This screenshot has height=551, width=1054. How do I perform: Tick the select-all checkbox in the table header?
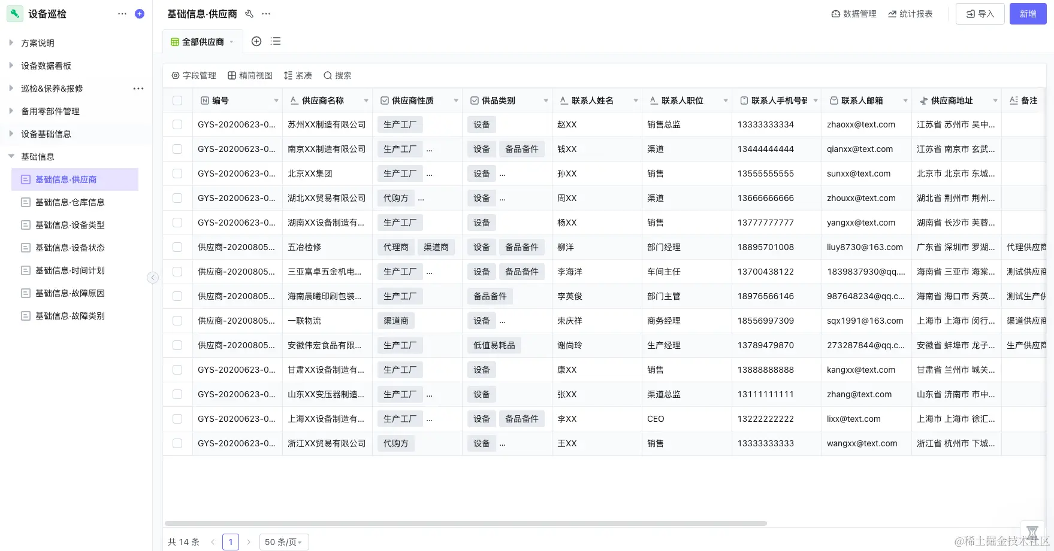click(177, 101)
